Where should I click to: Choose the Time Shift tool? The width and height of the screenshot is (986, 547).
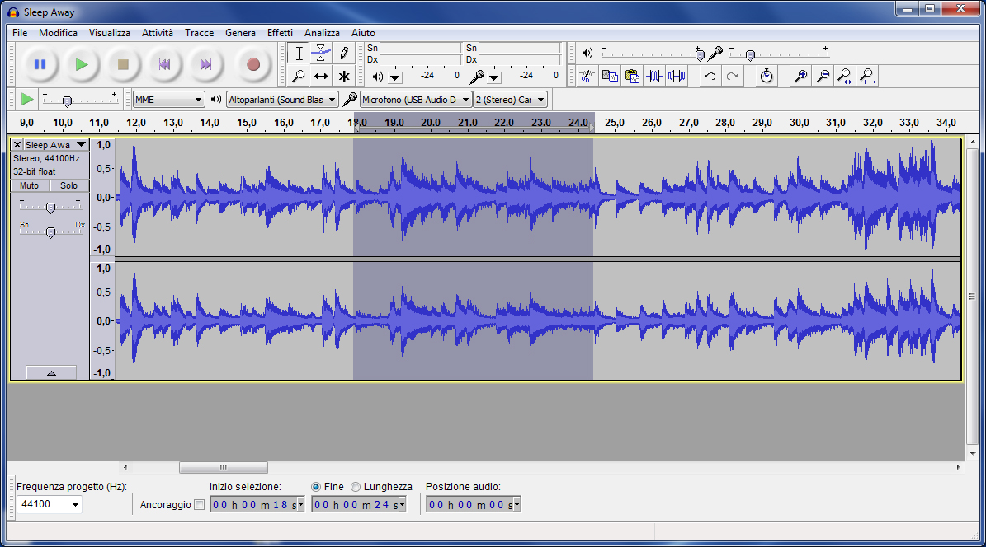pos(321,77)
